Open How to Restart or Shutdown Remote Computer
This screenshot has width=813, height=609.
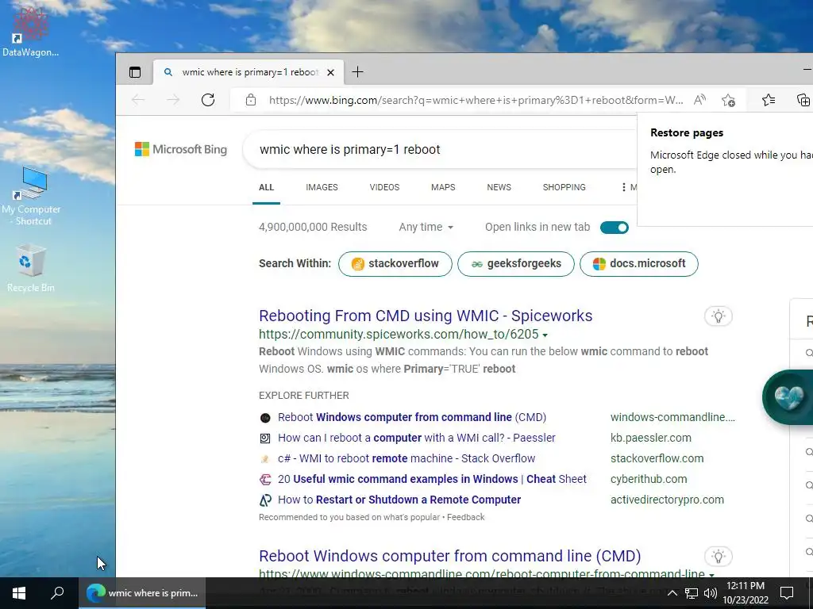pyautogui.click(x=399, y=500)
